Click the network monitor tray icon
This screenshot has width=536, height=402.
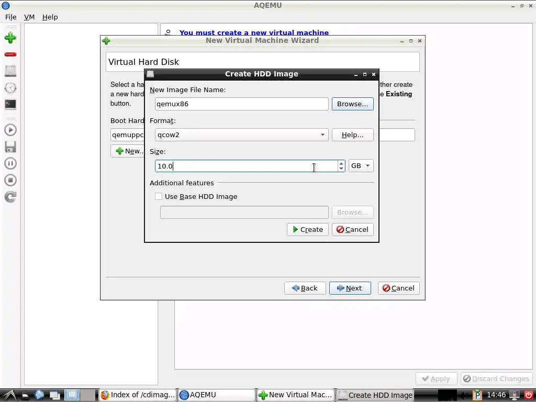(x=514, y=395)
